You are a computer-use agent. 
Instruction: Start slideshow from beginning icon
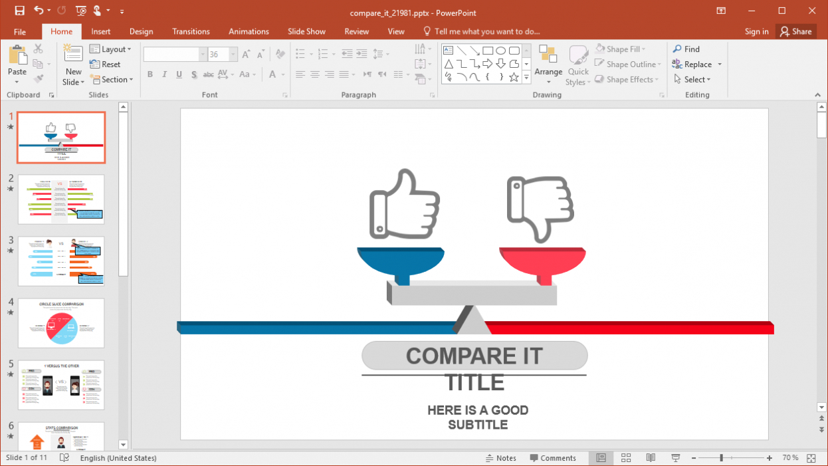[x=81, y=11]
